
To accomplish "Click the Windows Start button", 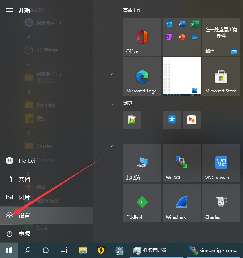I will 9,250.
